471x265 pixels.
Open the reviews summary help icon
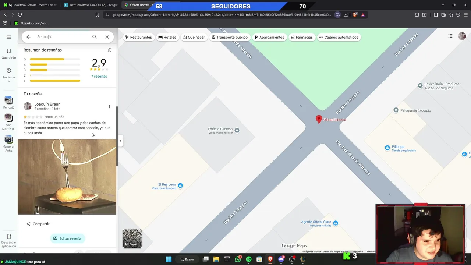pos(110,50)
